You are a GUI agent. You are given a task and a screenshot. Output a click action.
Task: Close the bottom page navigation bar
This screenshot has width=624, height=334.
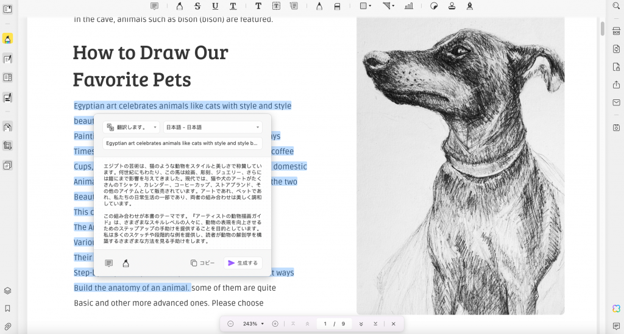[x=393, y=324]
